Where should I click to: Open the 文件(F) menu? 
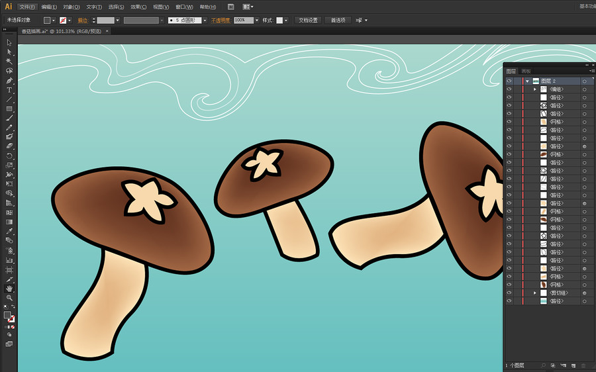pos(27,7)
